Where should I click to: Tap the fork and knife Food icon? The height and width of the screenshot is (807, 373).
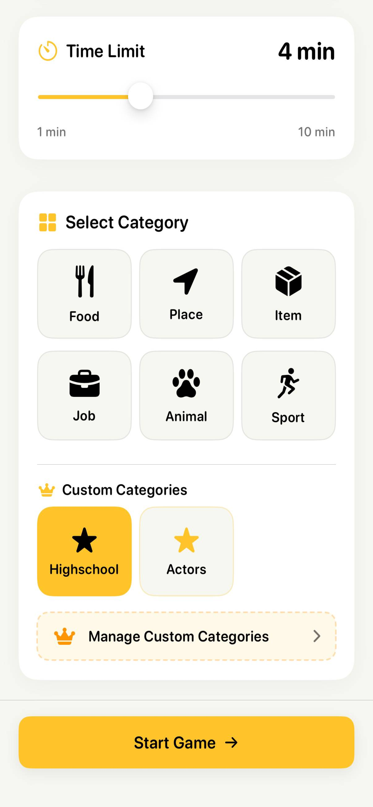coord(84,281)
